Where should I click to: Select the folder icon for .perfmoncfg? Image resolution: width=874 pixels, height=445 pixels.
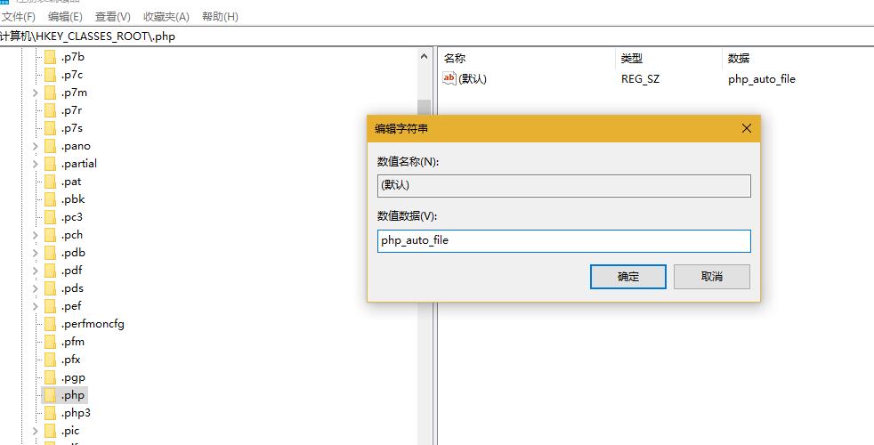point(50,324)
